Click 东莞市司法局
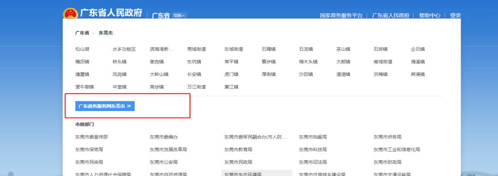Viewport: 498px width, 176px height. click(313, 162)
